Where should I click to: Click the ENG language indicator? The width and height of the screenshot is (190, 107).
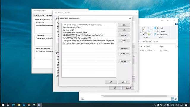click(x=172, y=105)
